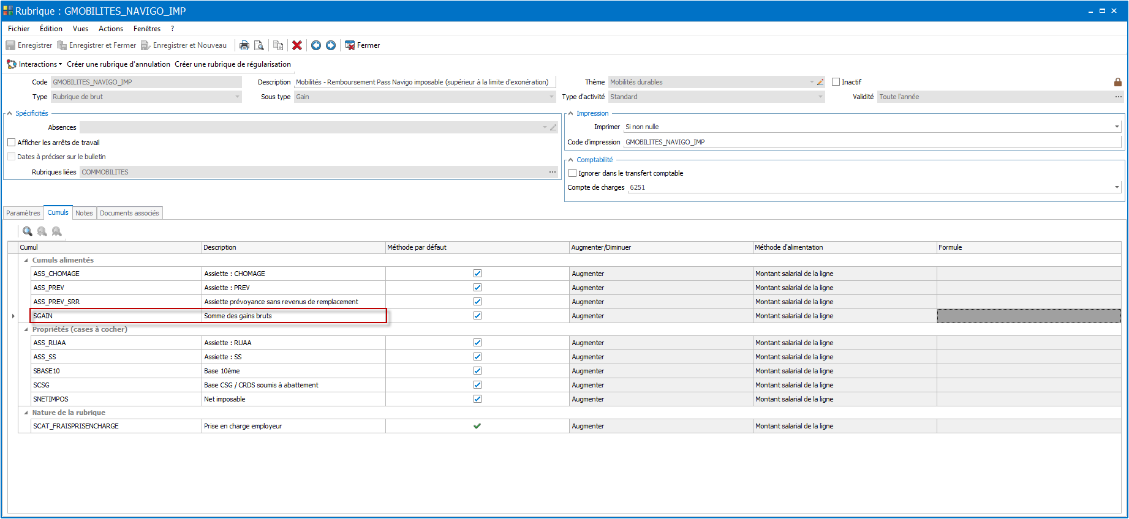Open the ? help menu
Image resolution: width=1129 pixels, height=519 pixels.
pos(173,29)
